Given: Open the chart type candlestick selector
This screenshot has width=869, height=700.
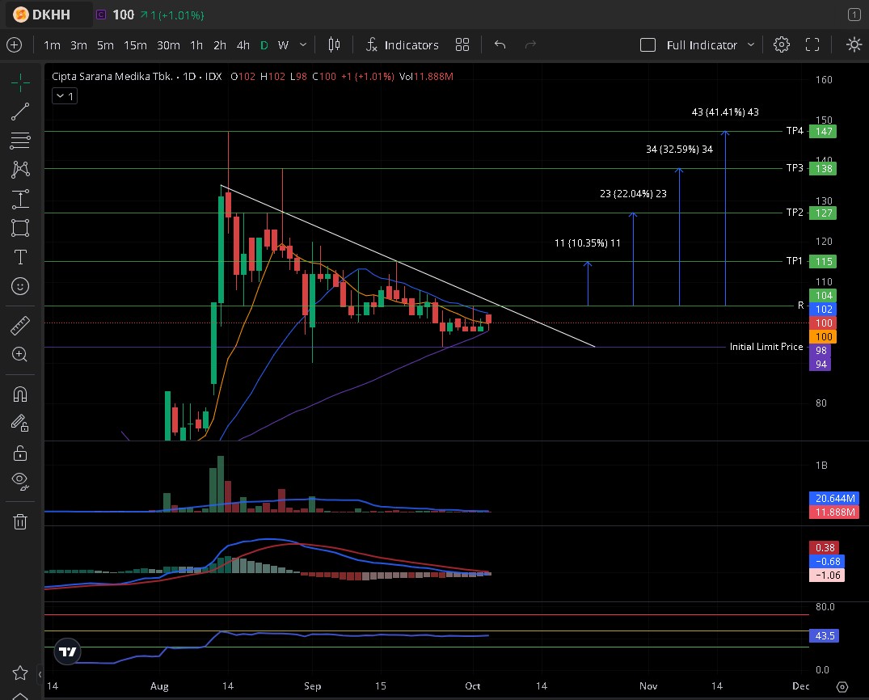Looking at the screenshot, I should [x=334, y=45].
